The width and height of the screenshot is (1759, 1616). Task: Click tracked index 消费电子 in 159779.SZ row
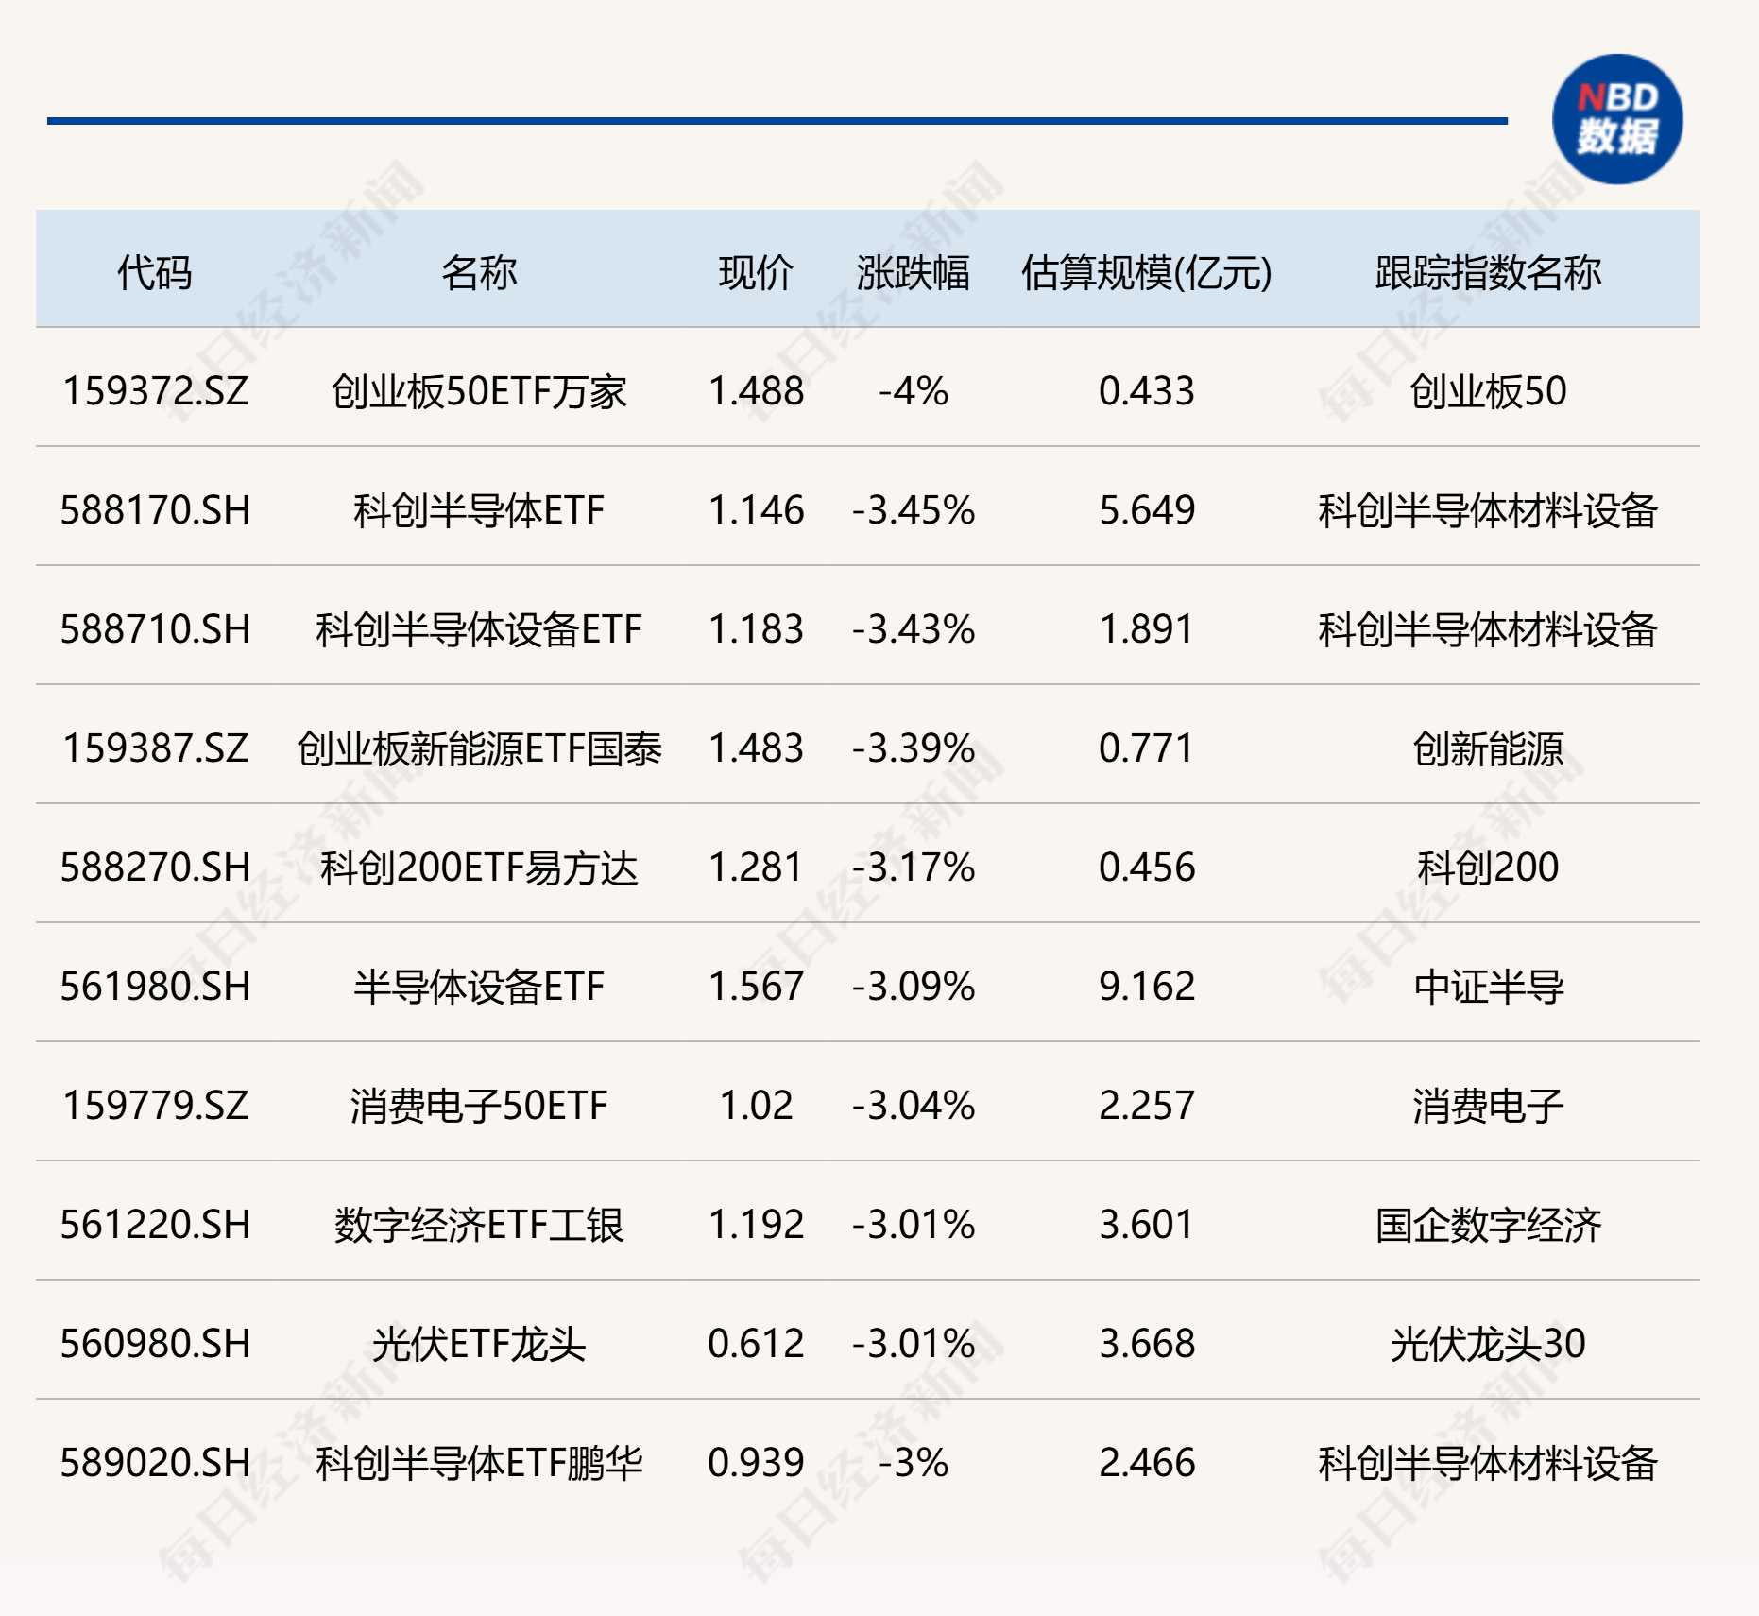click(1488, 1106)
